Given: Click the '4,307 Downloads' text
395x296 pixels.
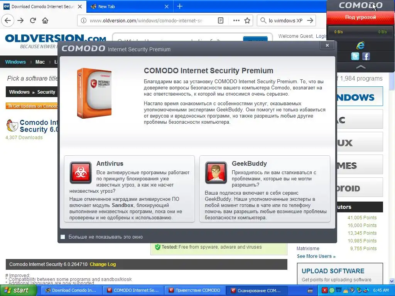Looking at the screenshot, I should pyautogui.click(x=24, y=138).
